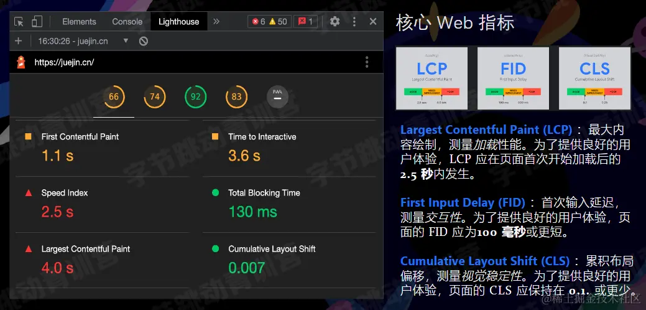Click the Largest Contentful Paint metric label
646x310 pixels.
(86, 249)
